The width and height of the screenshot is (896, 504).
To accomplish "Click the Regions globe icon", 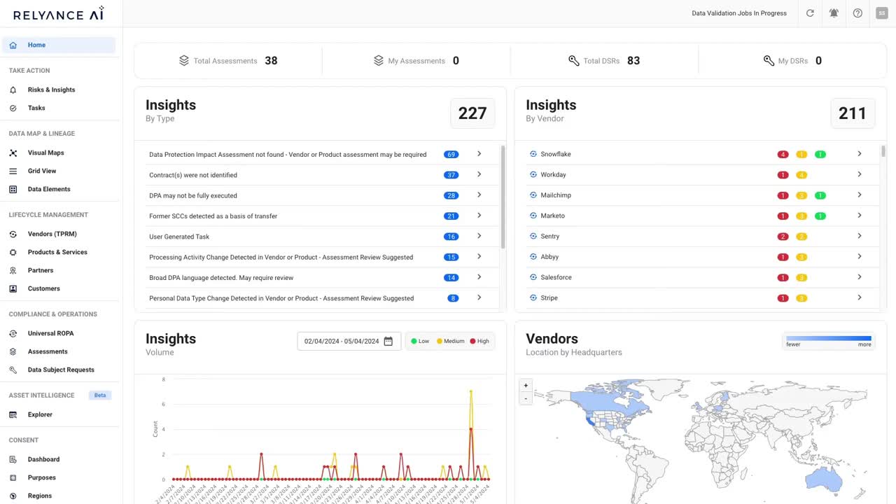I will (x=13, y=496).
